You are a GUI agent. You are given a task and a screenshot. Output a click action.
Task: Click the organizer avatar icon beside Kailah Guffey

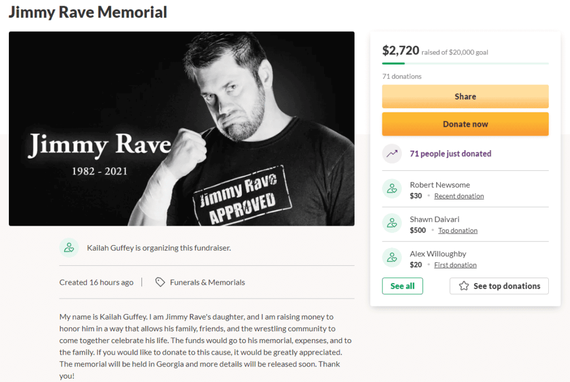tap(69, 247)
